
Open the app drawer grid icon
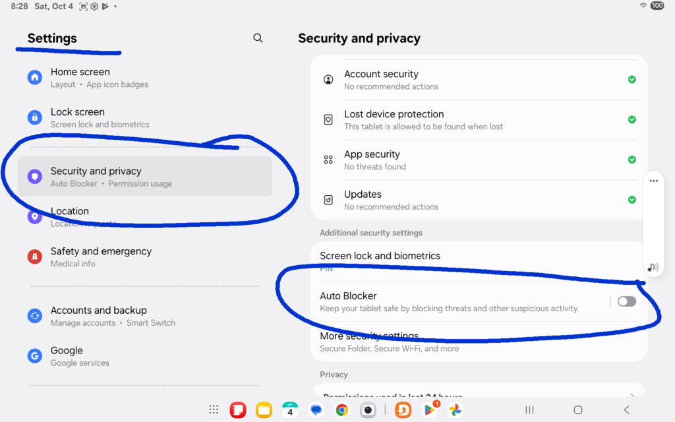tap(214, 410)
